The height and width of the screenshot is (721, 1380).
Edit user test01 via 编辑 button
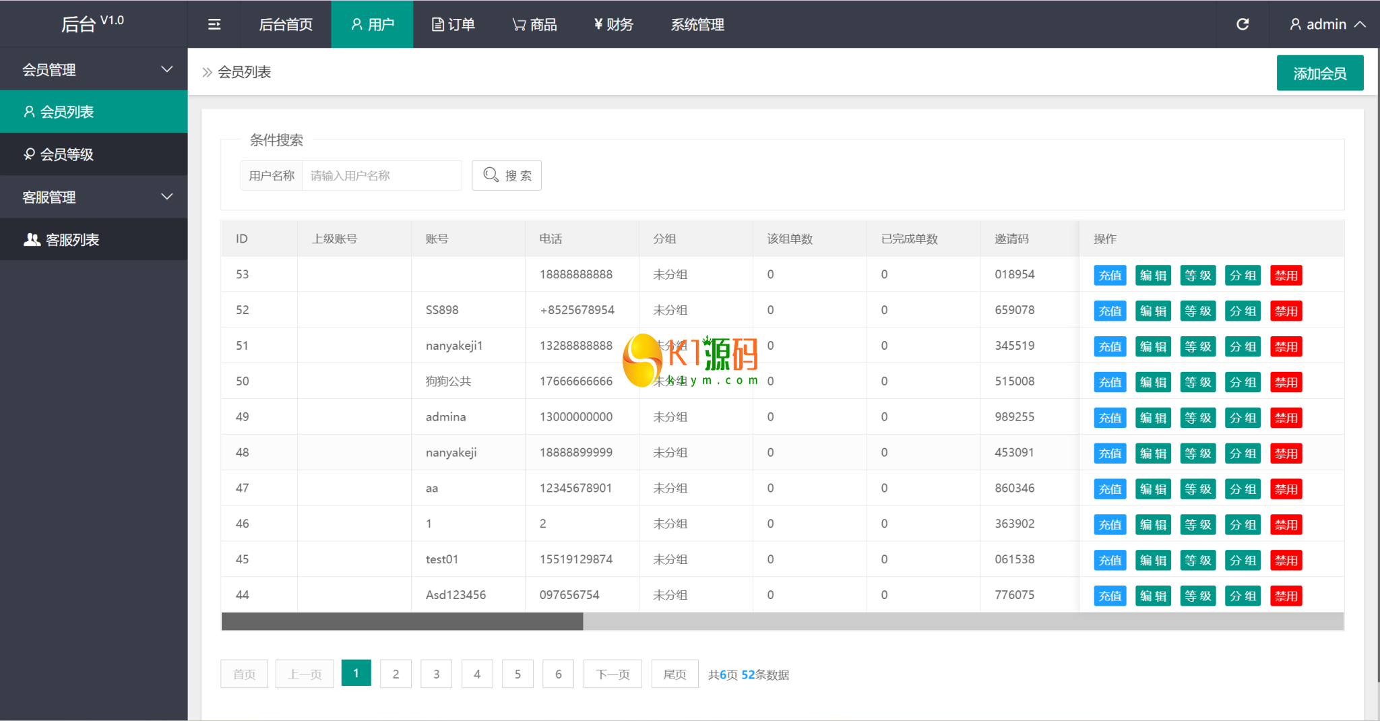click(x=1153, y=560)
